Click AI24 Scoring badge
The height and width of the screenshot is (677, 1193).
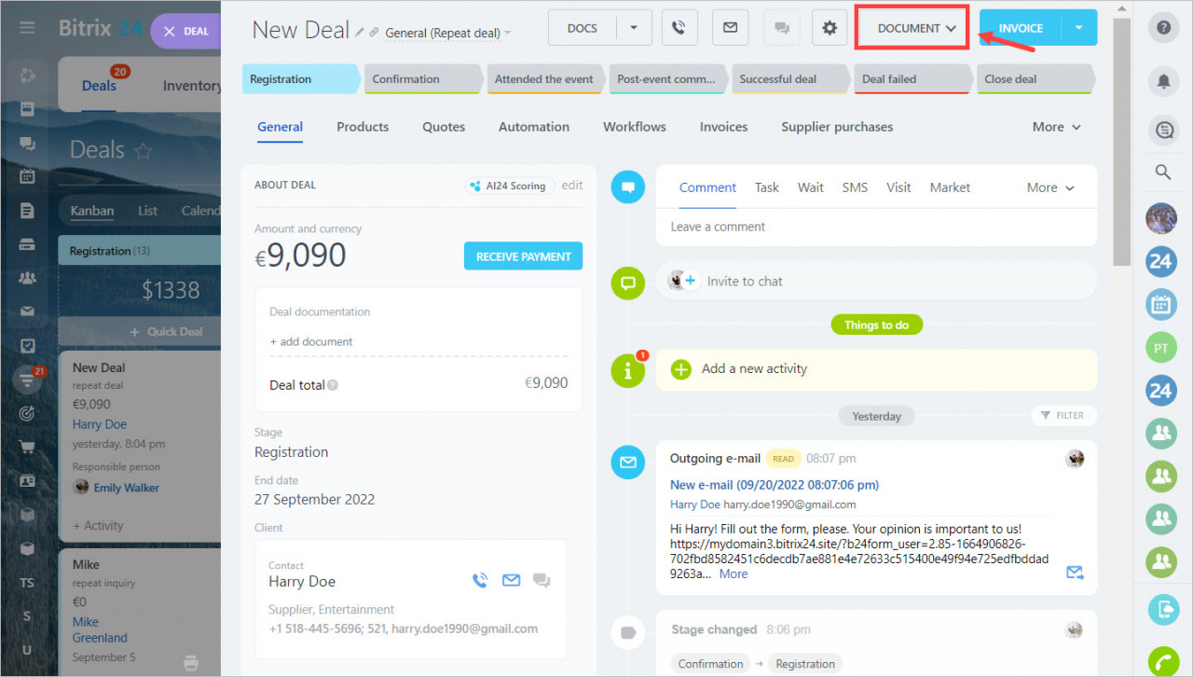point(510,186)
